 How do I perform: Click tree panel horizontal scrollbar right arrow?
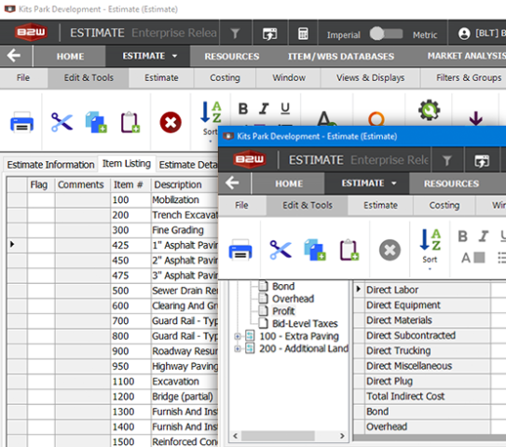(342, 436)
